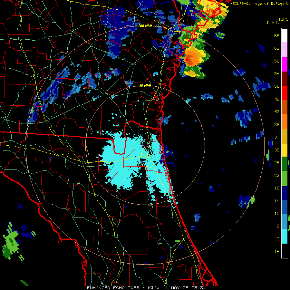Click the dark orange 46 kft legend swatch
This screenshot has height=290, width=290.
click(285, 107)
